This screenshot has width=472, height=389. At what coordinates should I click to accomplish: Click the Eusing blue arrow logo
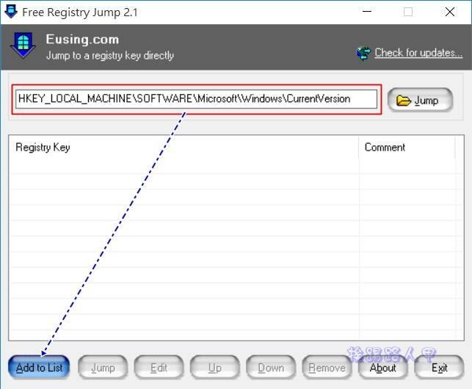(x=23, y=46)
